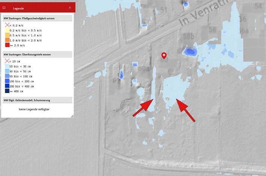This screenshot has height=176, width=266.
Task: Pick the light blue 10 bis 30 cm swatch
Action: (x=7, y=66)
